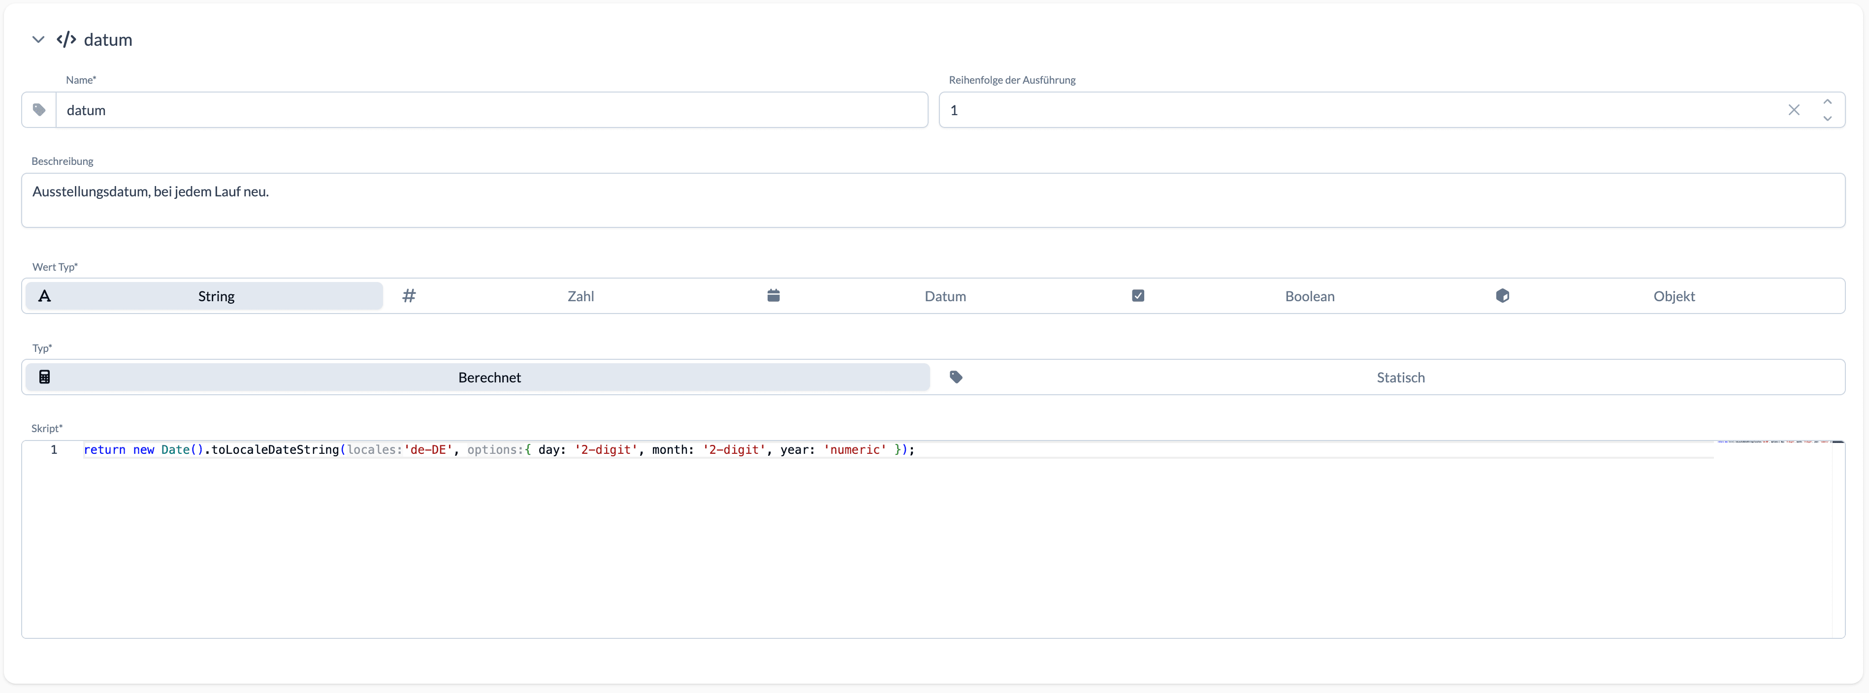Screen dimensions: 1869x693
Task: Click into the Beschreibung text area
Action: pyautogui.click(x=933, y=200)
